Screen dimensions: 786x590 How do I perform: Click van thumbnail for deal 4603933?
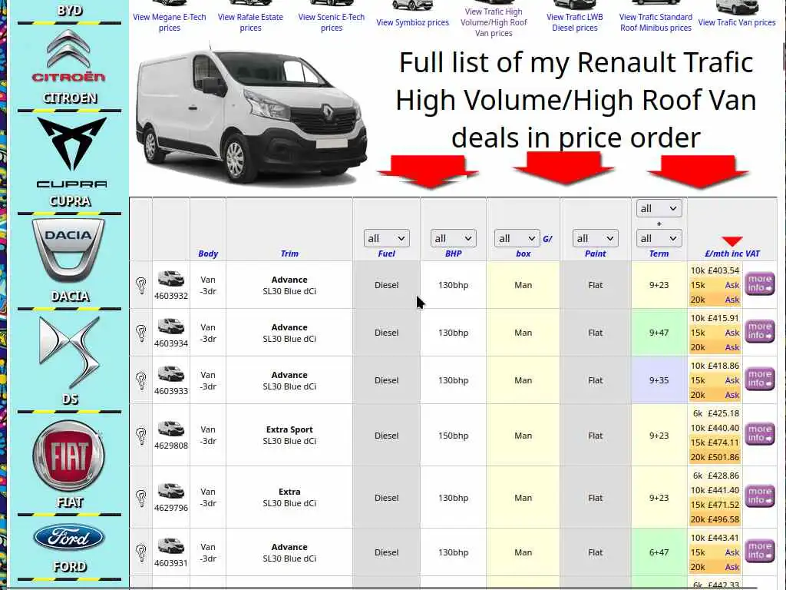pyautogui.click(x=171, y=373)
